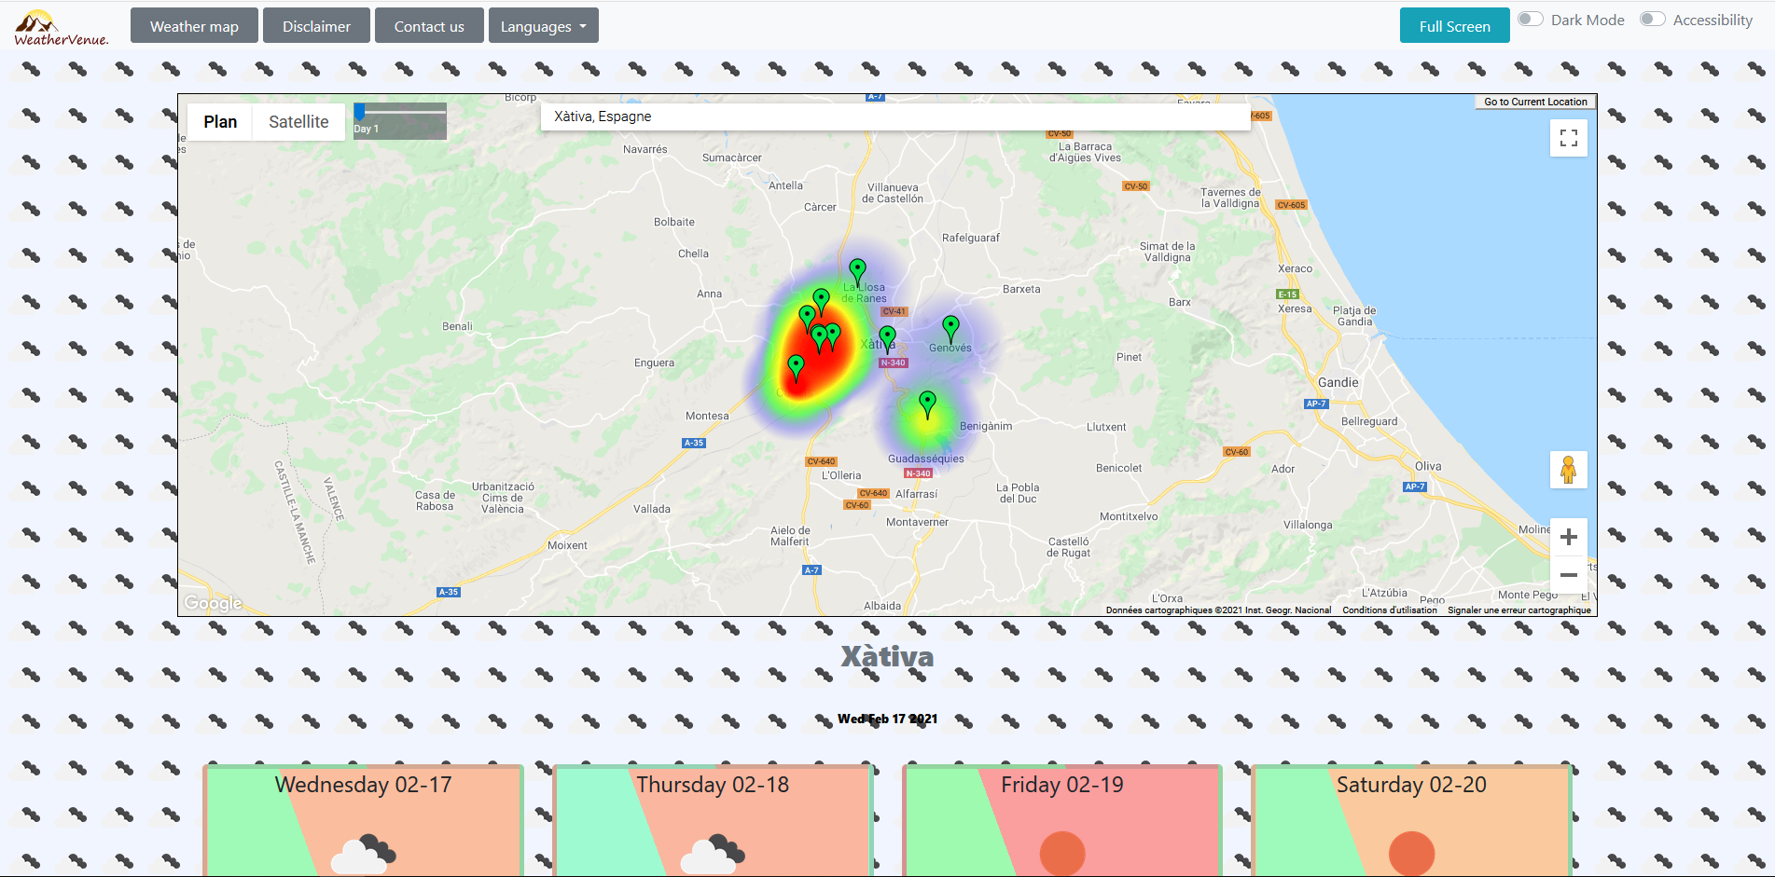Click the Day 1 forecast slider handle
The image size is (1775, 877).
[359, 112]
